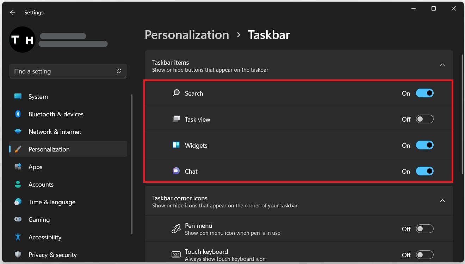
Task: Click the Chat label text
Action: (x=191, y=172)
